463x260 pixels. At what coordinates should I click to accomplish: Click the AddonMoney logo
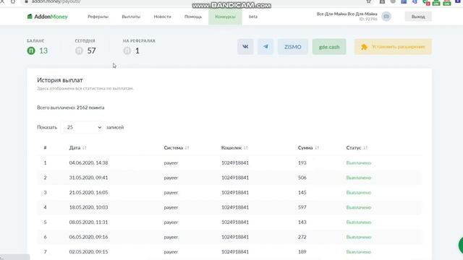coord(48,17)
